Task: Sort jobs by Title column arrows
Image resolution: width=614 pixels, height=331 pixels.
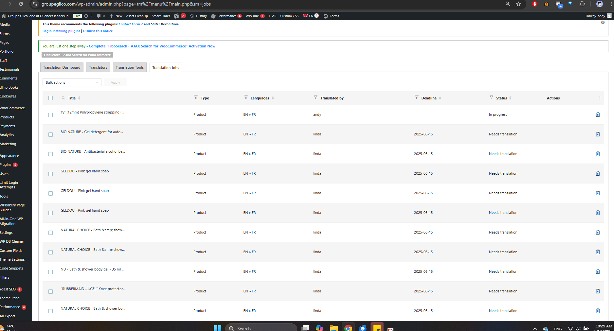Action: (79, 98)
